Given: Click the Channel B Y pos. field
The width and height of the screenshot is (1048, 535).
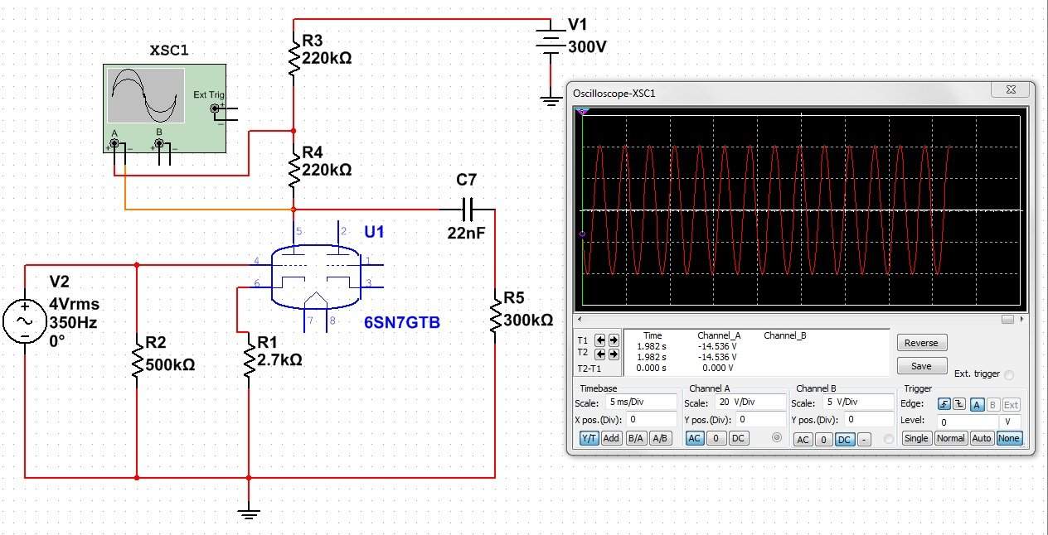Looking at the screenshot, I should click(x=869, y=420).
